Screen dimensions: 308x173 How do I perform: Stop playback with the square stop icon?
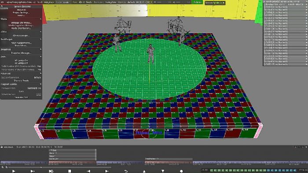(70, 171)
